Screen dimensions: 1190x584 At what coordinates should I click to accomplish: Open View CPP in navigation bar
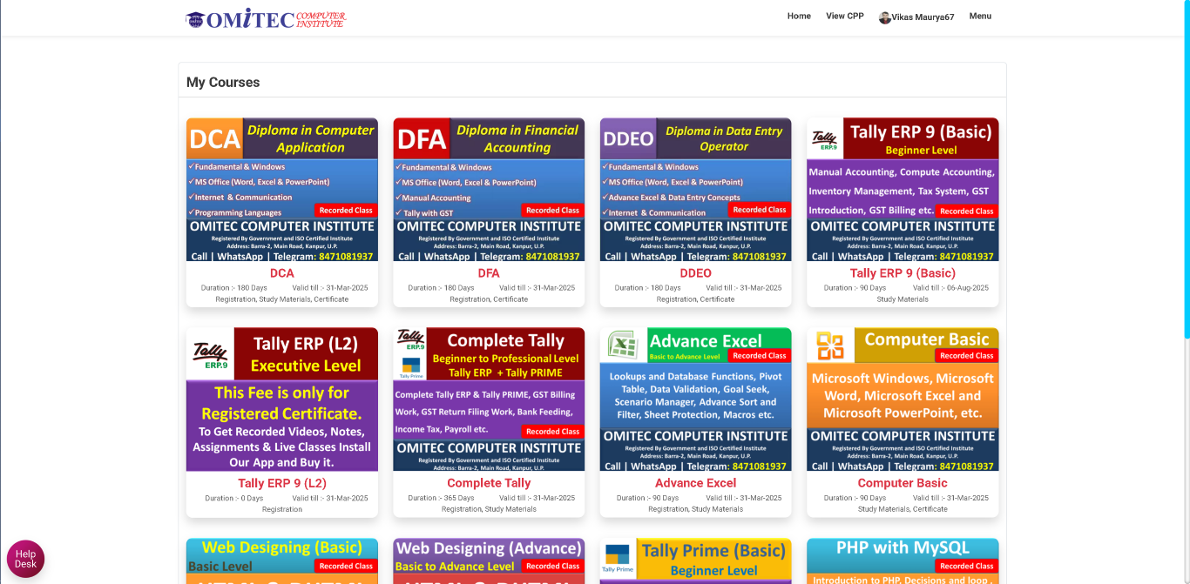(844, 16)
